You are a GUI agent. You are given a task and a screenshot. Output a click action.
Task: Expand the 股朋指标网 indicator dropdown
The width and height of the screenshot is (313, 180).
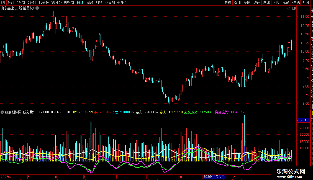2,112
